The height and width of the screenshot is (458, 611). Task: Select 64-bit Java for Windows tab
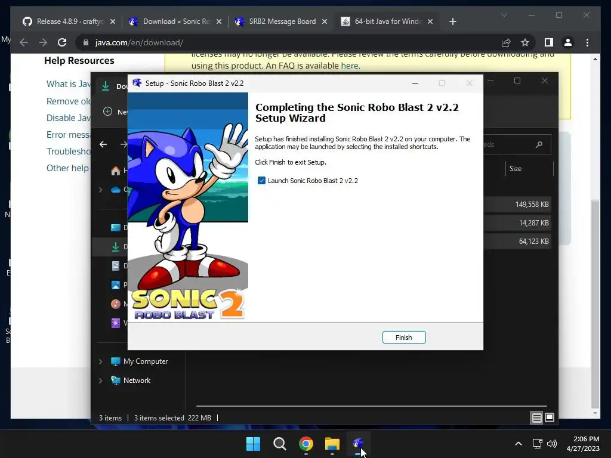click(x=387, y=21)
